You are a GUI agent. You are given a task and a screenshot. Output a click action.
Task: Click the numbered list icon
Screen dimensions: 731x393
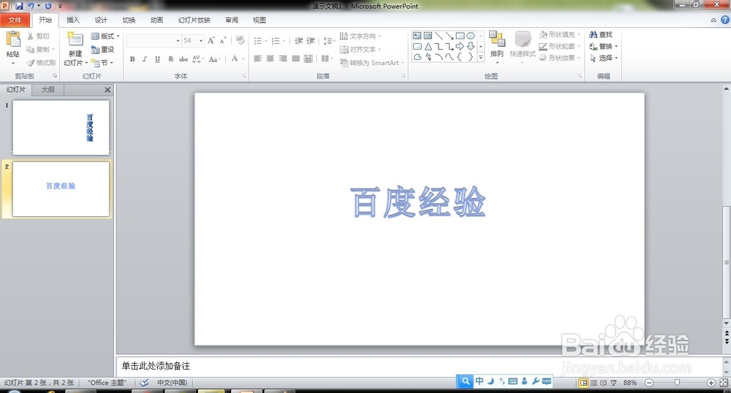click(x=276, y=41)
